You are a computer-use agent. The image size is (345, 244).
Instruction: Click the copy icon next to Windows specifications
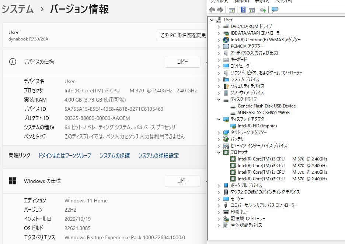182,181
